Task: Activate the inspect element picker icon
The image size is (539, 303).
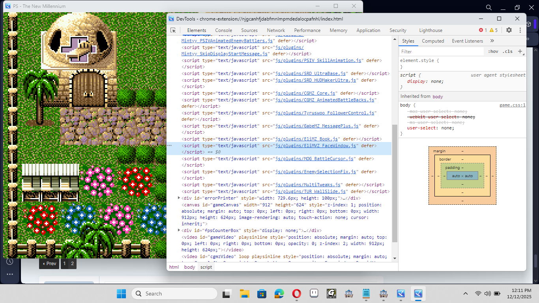Action: [x=173, y=30]
